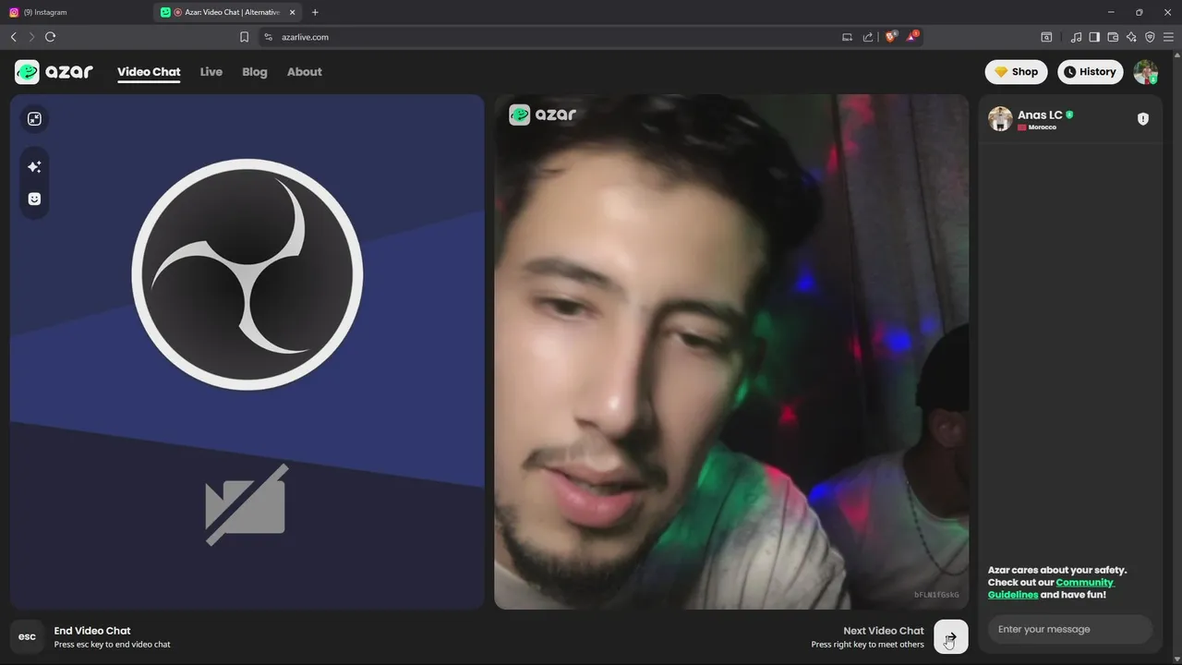Viewport: 1182px width, 665px height.
Task: View chat History
Action: [x=1089, y=72]
